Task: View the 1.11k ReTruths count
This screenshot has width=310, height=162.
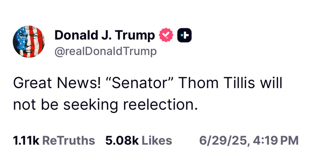Action: click(26, 141)
